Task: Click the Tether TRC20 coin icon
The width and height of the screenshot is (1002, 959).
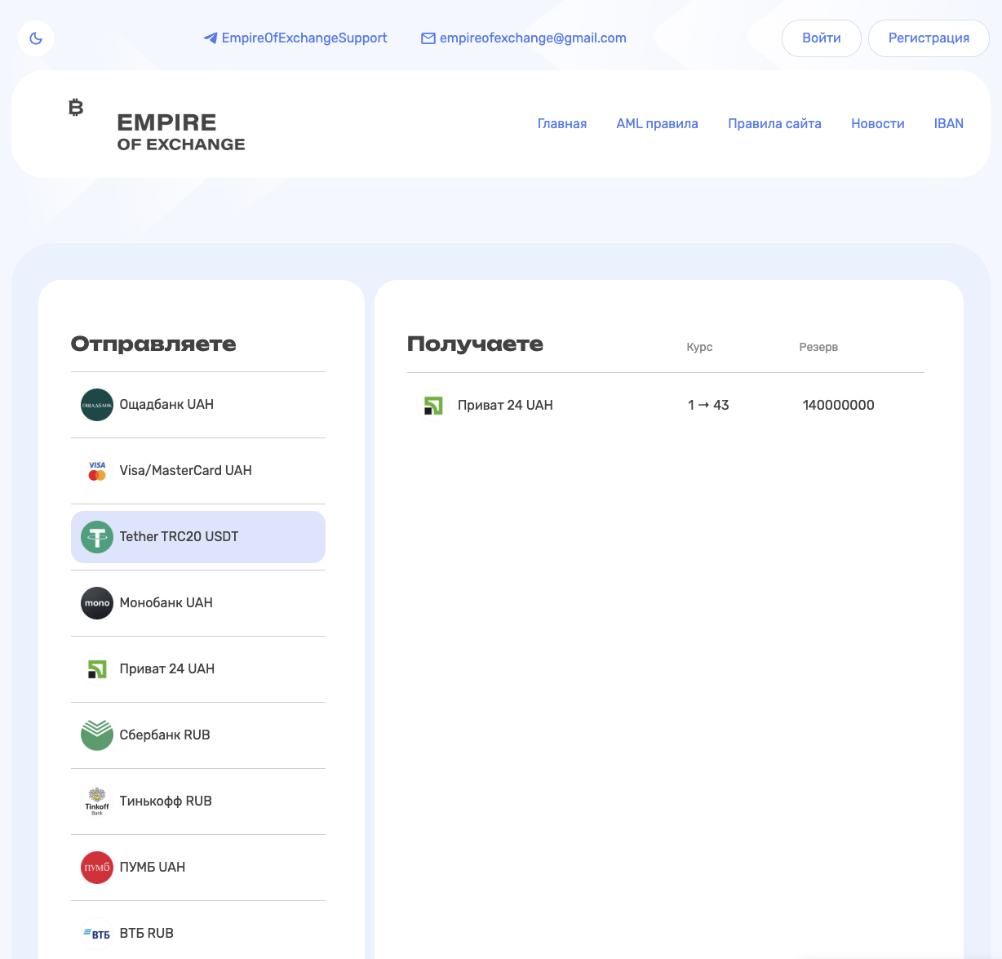Action: pyautogui.click(x=97, y=537)
